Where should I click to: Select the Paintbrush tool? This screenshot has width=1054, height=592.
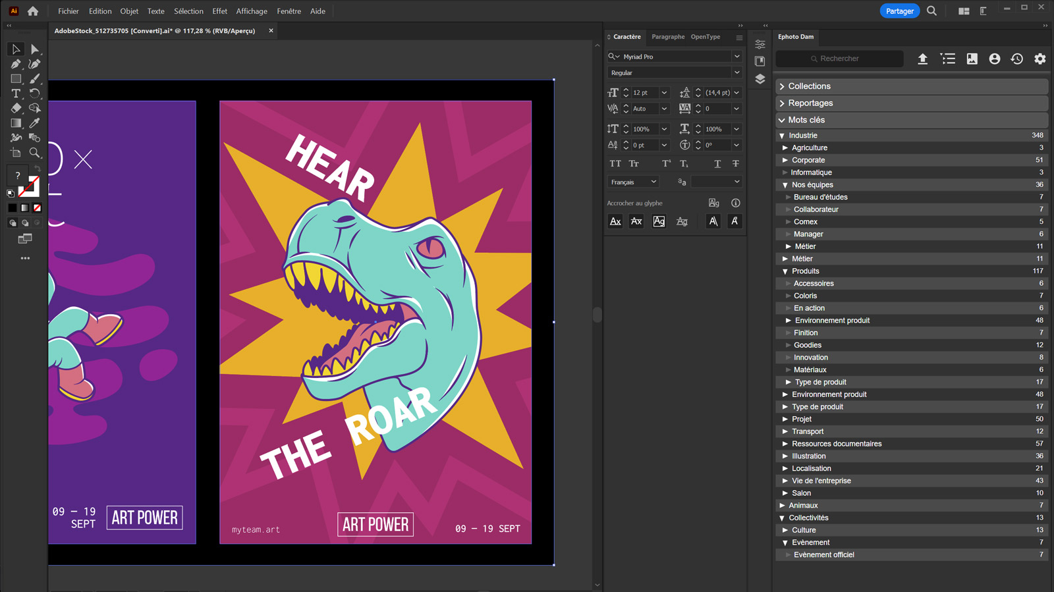point(35,78)
